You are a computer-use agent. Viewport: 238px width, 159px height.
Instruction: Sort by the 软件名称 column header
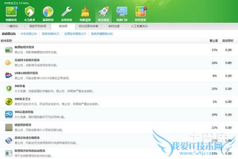6,41
